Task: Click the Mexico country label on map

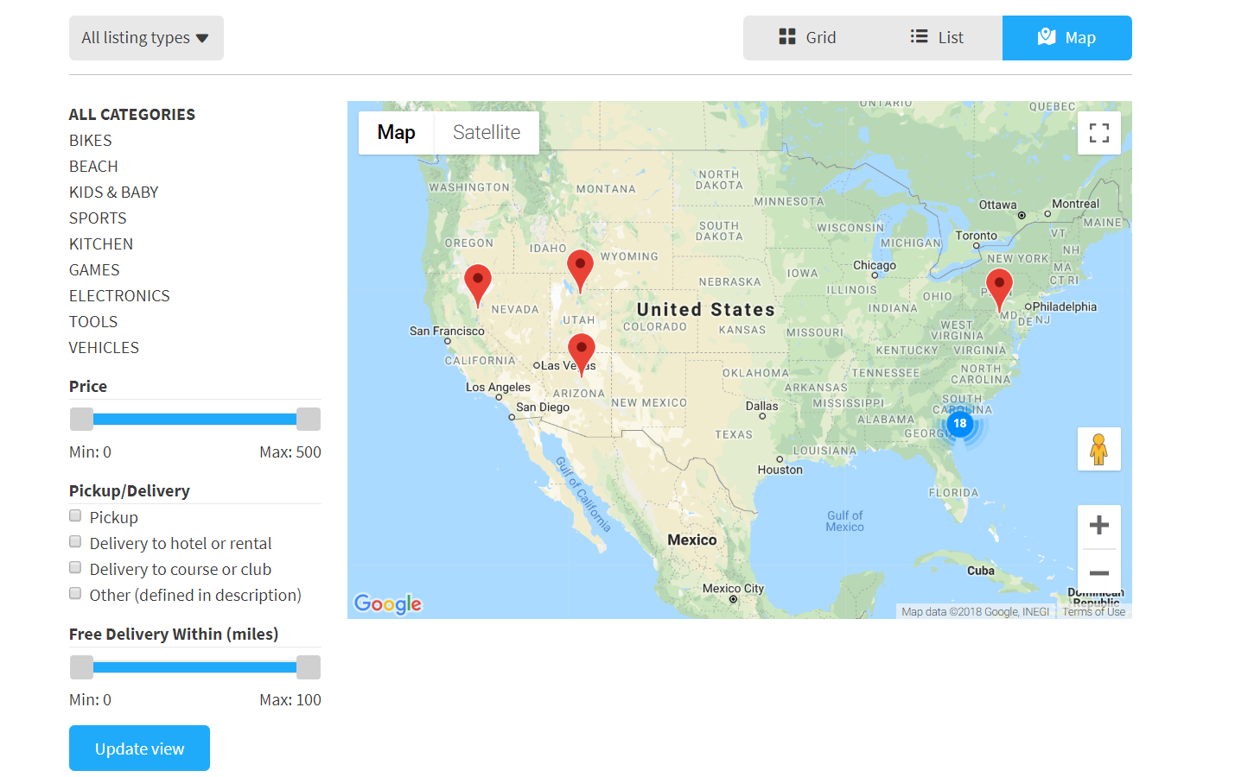Action: (692, 540)
